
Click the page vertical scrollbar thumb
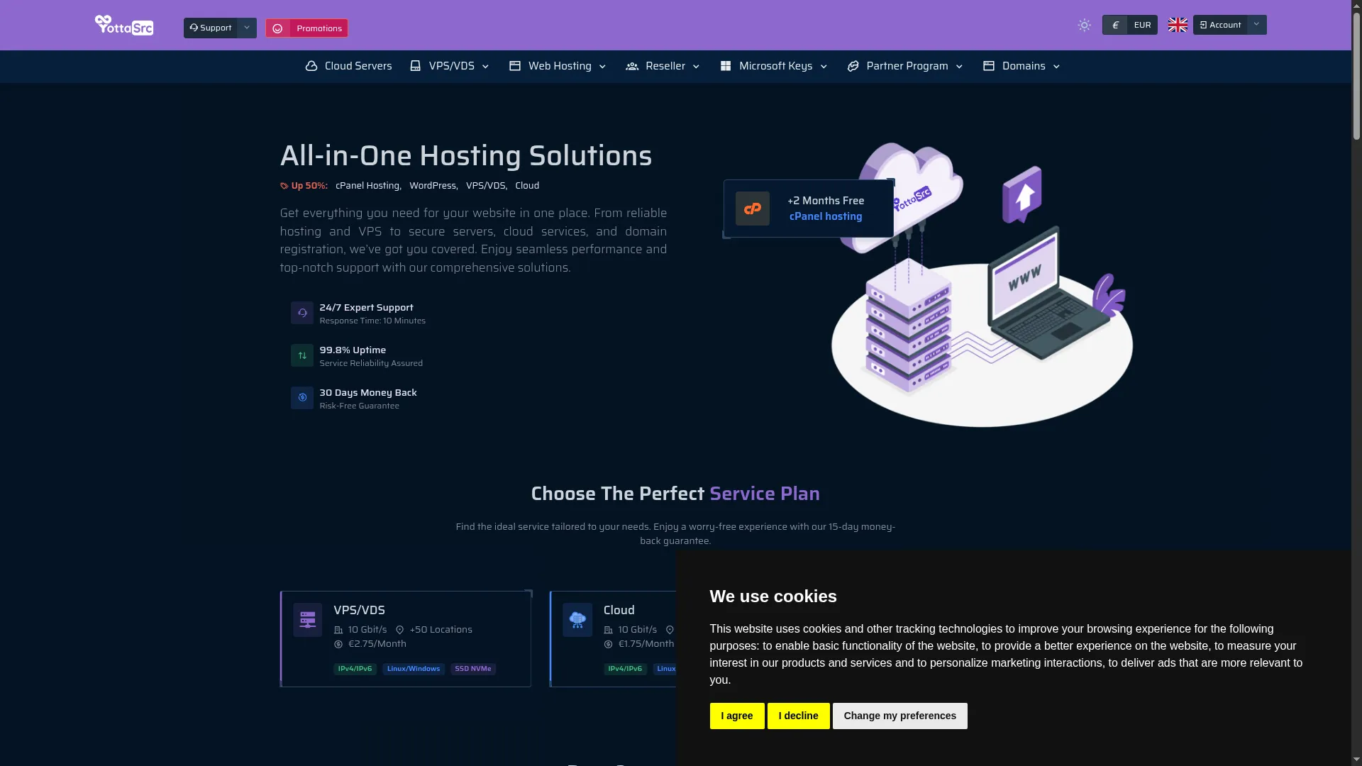tap(1356, 77)
